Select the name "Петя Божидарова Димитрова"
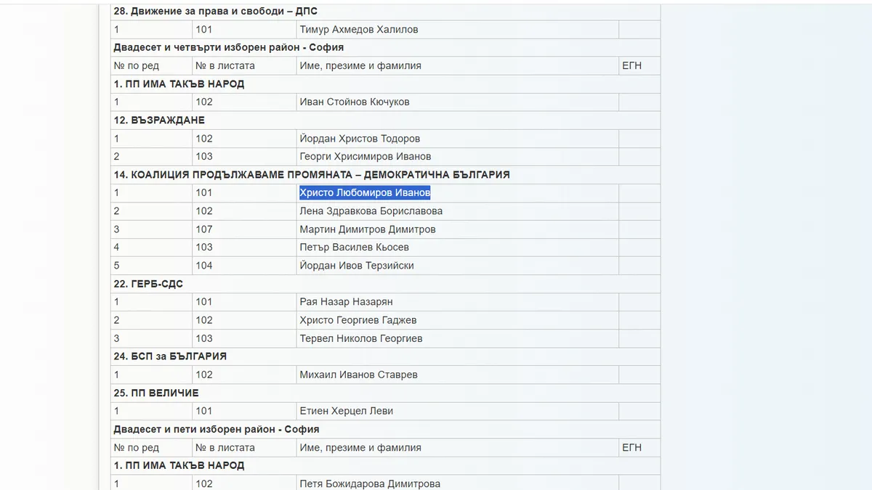 tap(370, 484)
